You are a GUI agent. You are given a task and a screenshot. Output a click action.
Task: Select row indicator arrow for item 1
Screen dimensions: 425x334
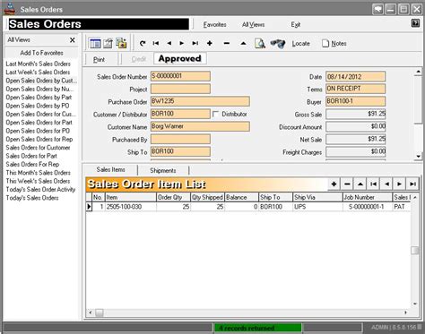(89, 207)
